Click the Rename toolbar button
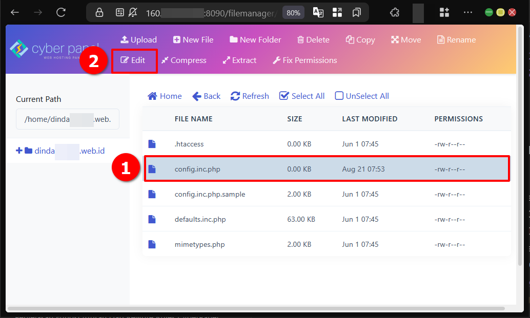This screenshot has height=318, width=530. (x=456, y=40)
